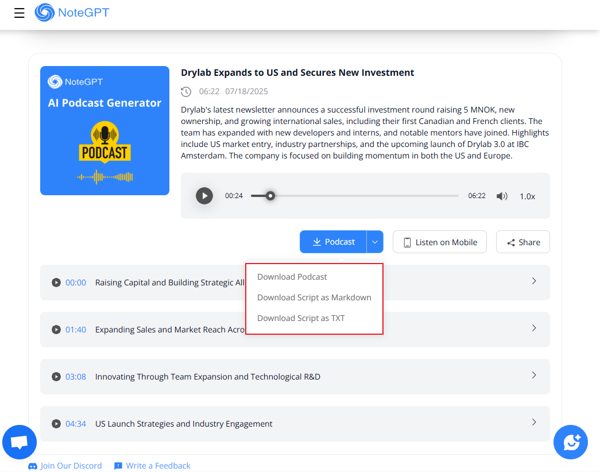The image size is (600, 472).
Task: Change playback speed 1.0x
Action: [527, 196]
